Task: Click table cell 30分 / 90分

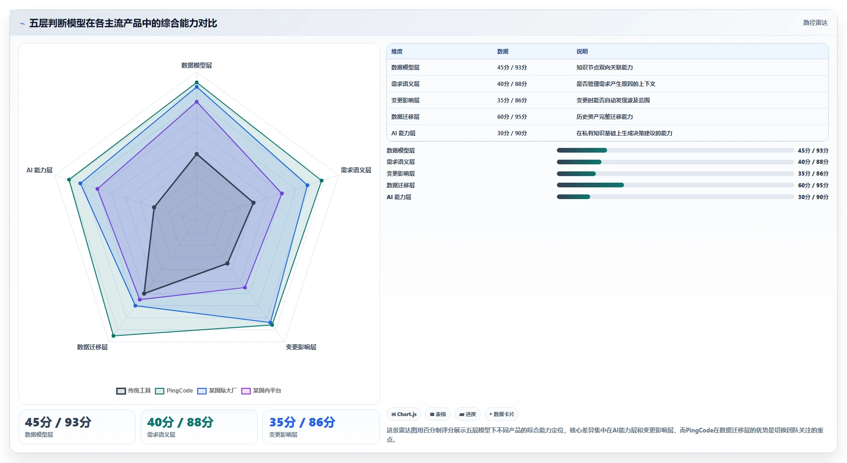Action: [x=512, y=133]
